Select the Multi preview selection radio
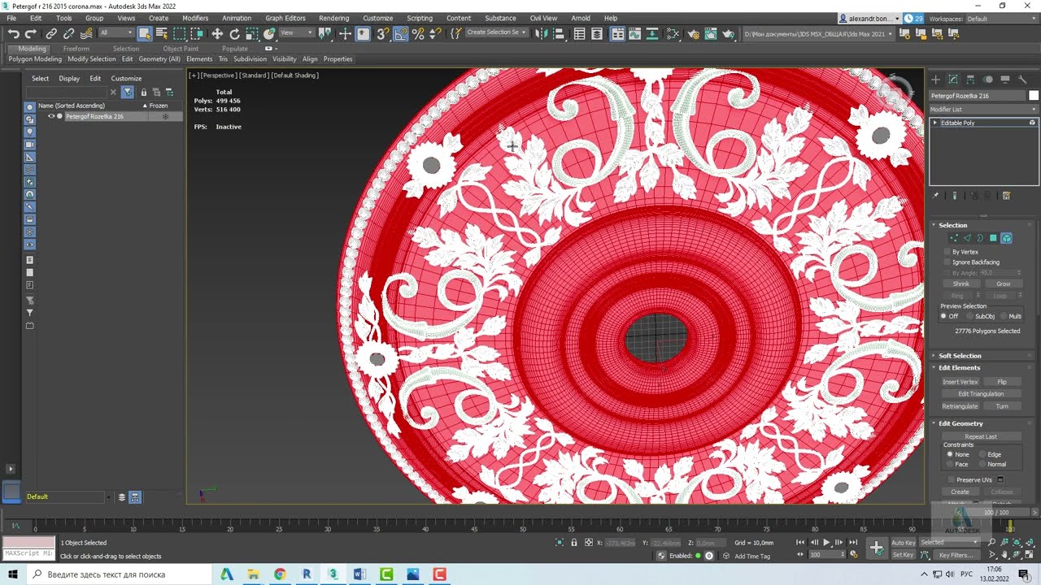The width and height of the screenshot is (1041, 585). [x=1004, y=316]
